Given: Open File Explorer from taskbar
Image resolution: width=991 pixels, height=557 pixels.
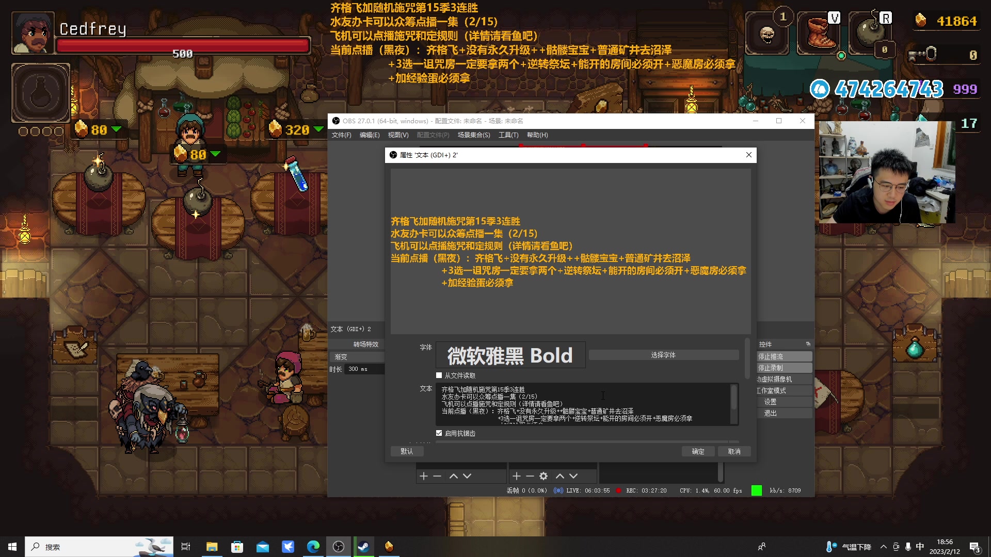Looking at the screenshot, I should [212, 547].
